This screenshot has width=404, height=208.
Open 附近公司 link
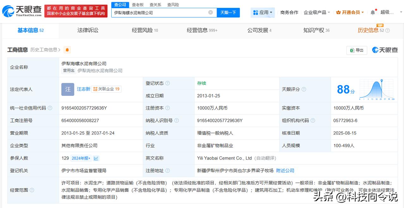pyautogui.click(x=285, y=170)
